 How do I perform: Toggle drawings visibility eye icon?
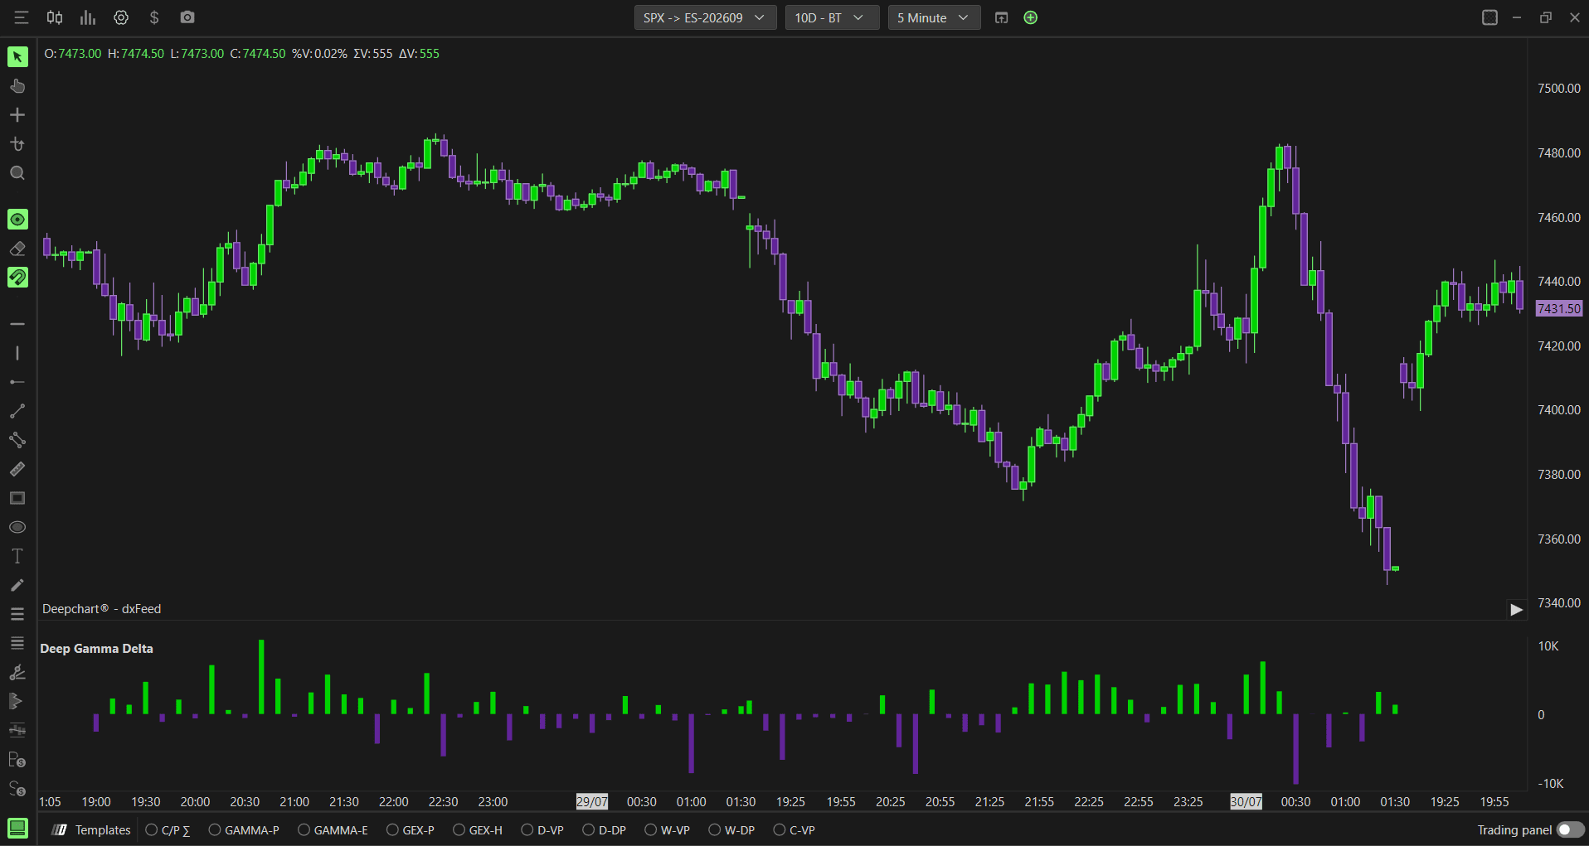click(x=17, y=219)
